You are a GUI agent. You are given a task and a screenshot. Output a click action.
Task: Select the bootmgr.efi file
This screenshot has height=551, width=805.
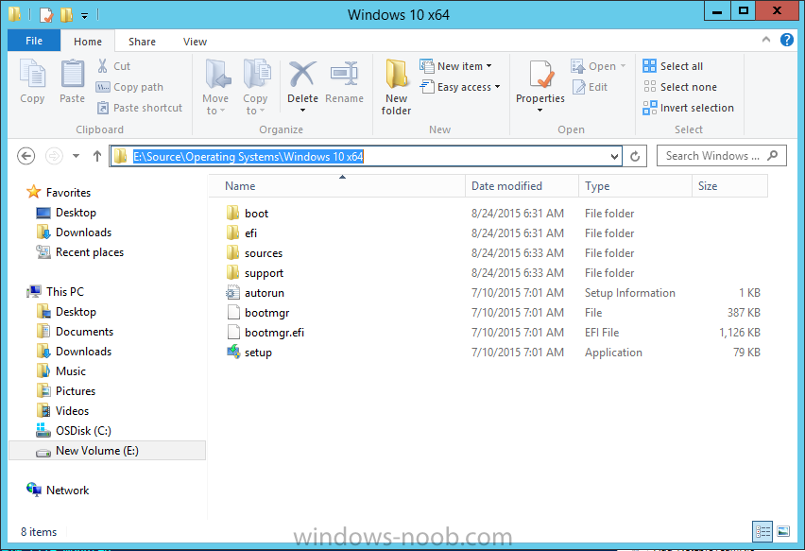(x=274, y=333)
